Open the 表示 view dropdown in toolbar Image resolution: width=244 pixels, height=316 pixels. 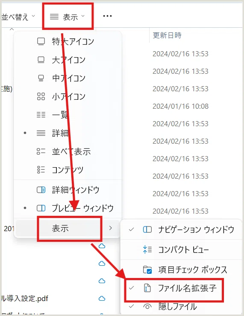point(68,17)
